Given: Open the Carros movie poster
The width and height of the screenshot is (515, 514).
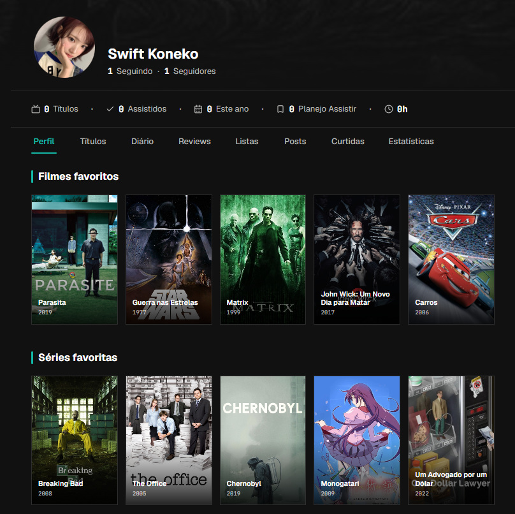Looking at the screenshot, I should (x=451, y=260).
